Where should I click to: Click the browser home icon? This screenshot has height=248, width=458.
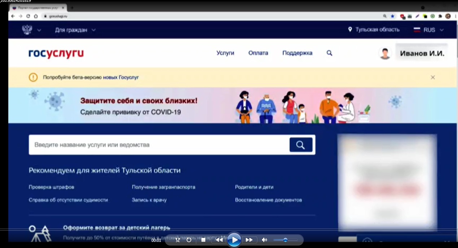coord(36,16)
